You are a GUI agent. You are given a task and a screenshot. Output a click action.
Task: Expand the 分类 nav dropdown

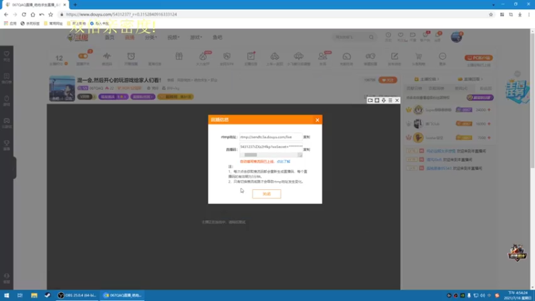point(150,37)
